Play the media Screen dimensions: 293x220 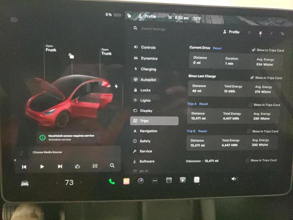tap(42, 166)
